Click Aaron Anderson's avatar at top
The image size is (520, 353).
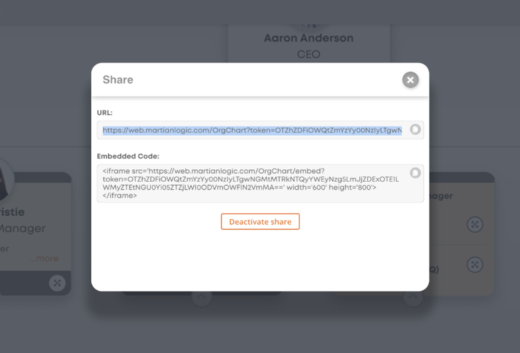click(x=309, y=27)
